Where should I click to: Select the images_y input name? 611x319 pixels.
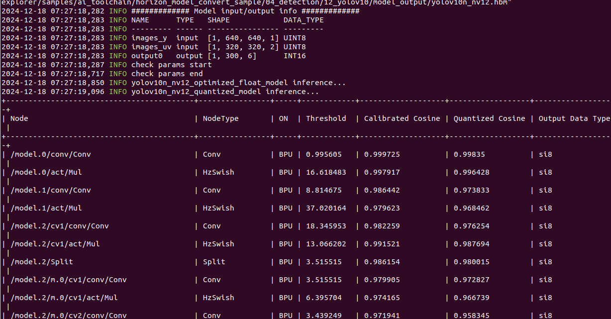coord(149,38)
